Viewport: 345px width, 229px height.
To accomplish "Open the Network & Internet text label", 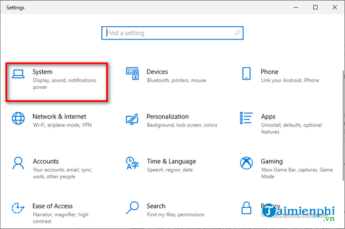I will (59, 117).
